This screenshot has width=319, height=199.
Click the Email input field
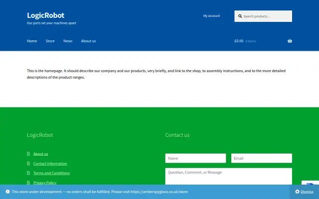click(x=261, y=158)
